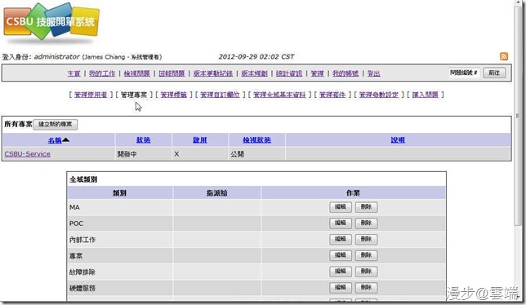Open the 管理標籤 submenu link
The width and height of the screenshot is (526, 305).
point(174,95)
